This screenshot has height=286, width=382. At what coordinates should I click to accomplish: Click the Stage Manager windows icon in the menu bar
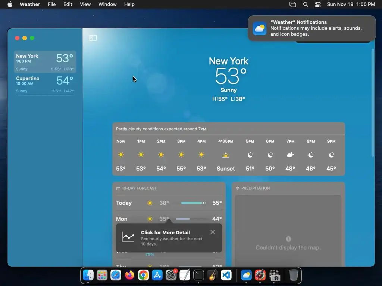[x=292, y=4]
